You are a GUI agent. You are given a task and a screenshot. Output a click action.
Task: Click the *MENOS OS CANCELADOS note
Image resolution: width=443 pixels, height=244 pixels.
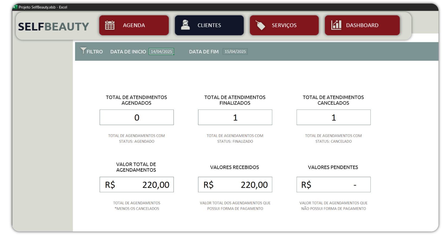pyautogui.click(x=137, y=209)
